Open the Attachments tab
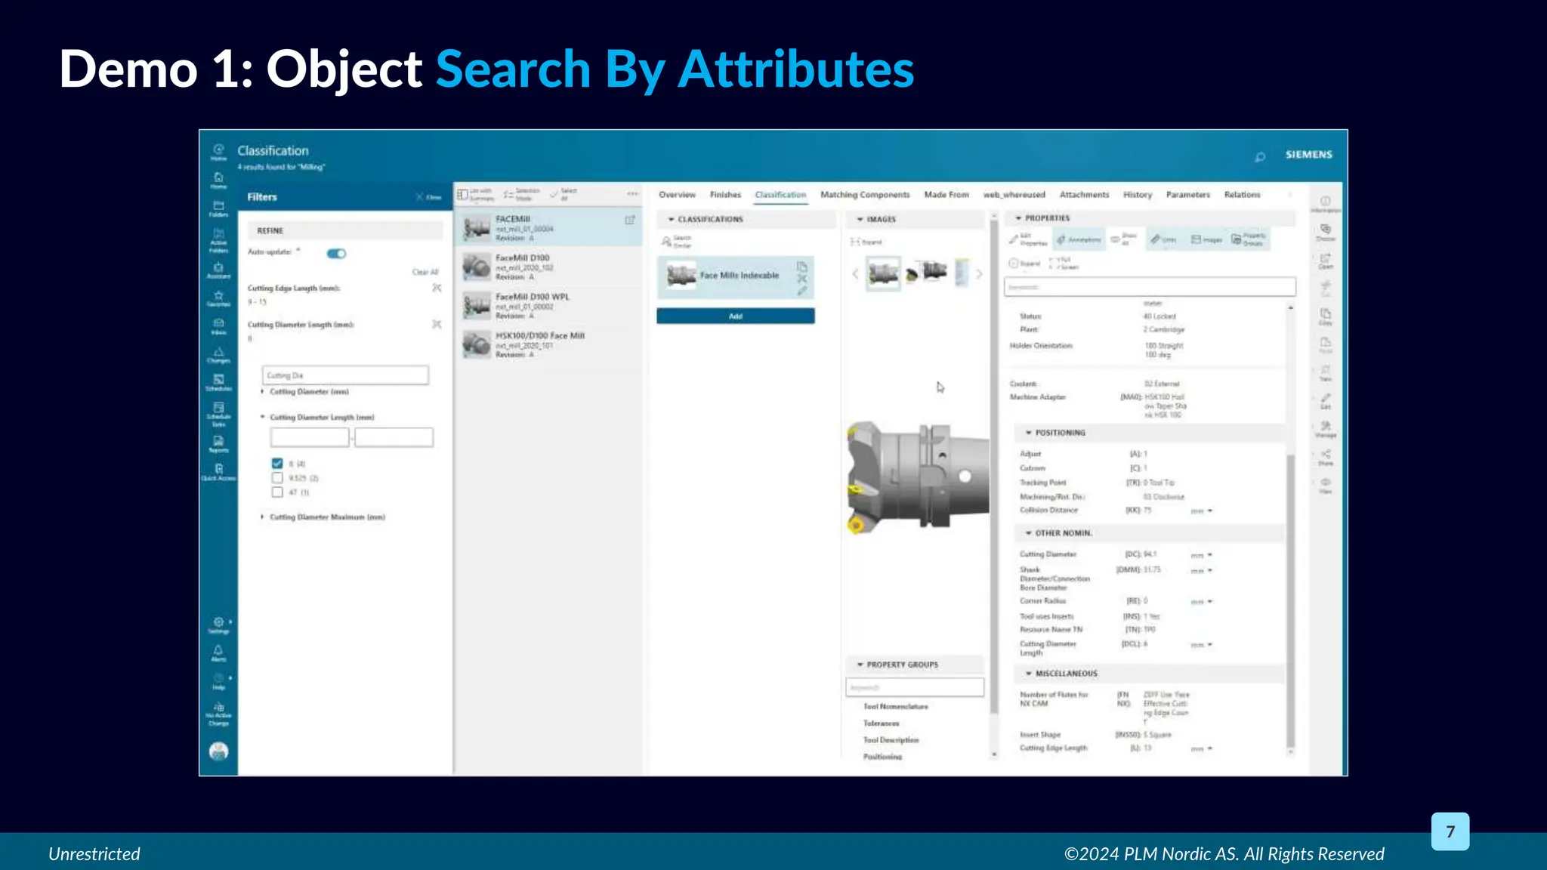1547x870 pixels. (x=1084, y=195)
